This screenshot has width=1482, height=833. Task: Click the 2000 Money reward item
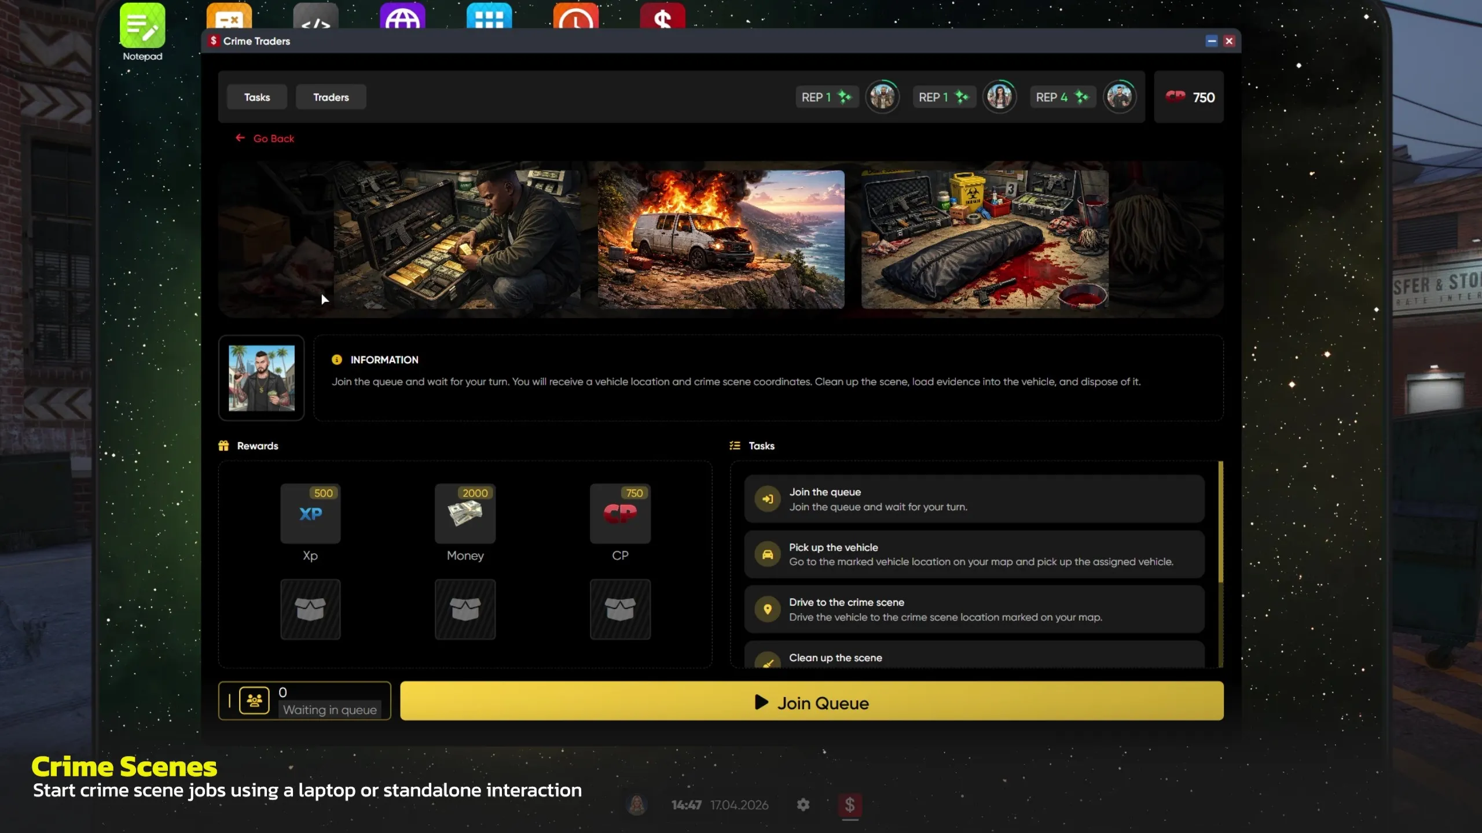point(465,514)
